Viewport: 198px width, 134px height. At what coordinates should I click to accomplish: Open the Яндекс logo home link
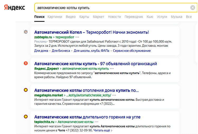pos(15,8)
